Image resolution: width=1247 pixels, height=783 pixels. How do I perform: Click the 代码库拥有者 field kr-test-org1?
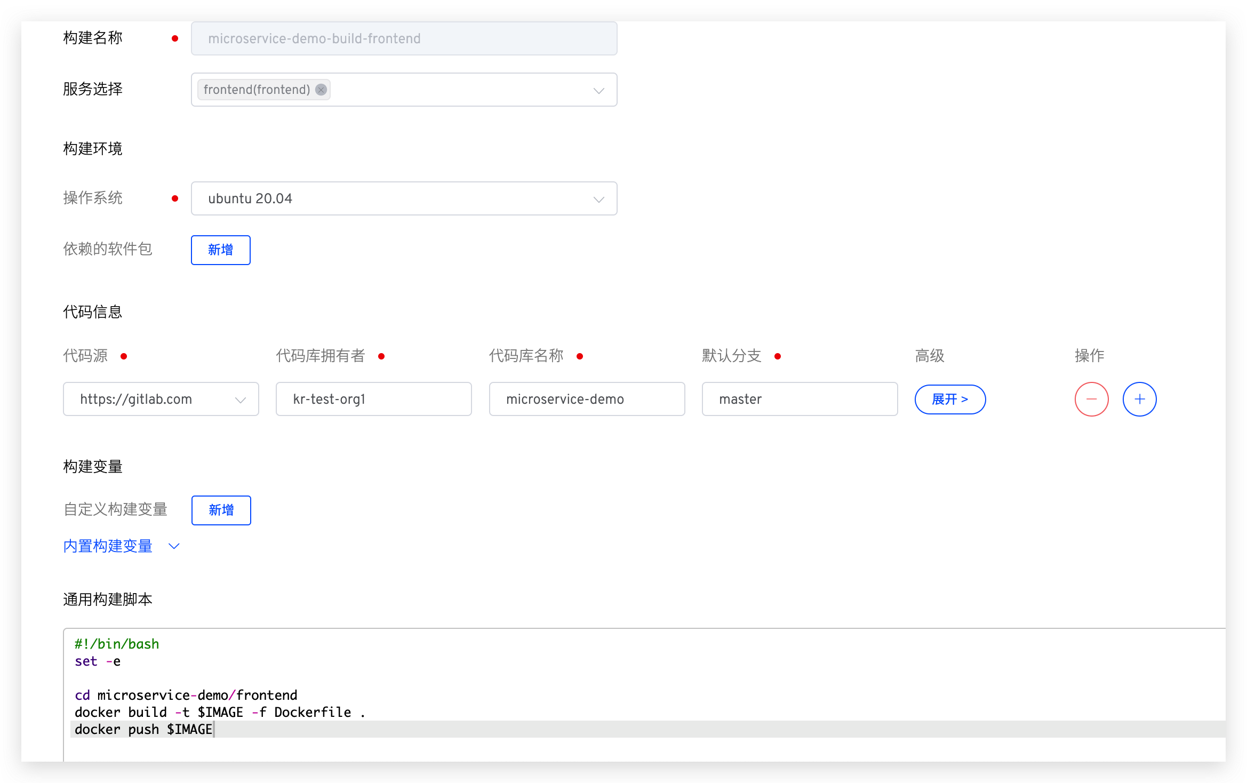tap(373, 399)
